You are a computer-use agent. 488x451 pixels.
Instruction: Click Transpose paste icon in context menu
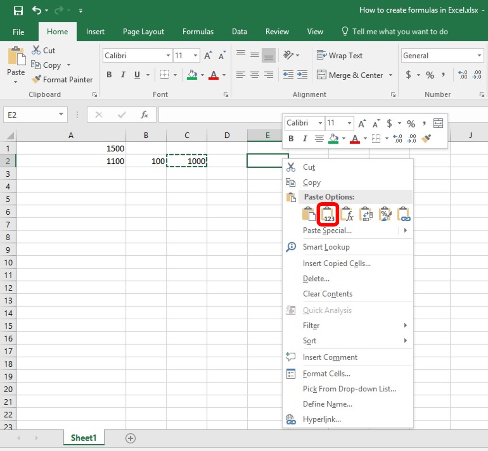(366, 214)
